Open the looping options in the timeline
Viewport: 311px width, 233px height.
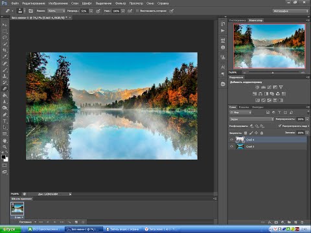(28, 222)
